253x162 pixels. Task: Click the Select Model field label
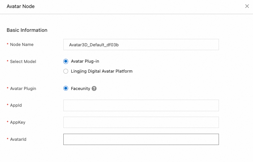coord(23,61)
